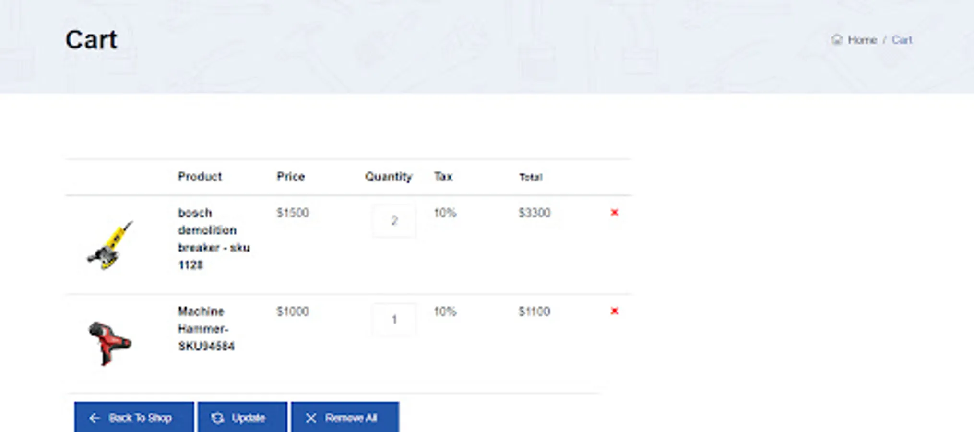The image size is (974, 432).
Task: Click the Cart breadcrumb item
Action: tap(902, 40)
